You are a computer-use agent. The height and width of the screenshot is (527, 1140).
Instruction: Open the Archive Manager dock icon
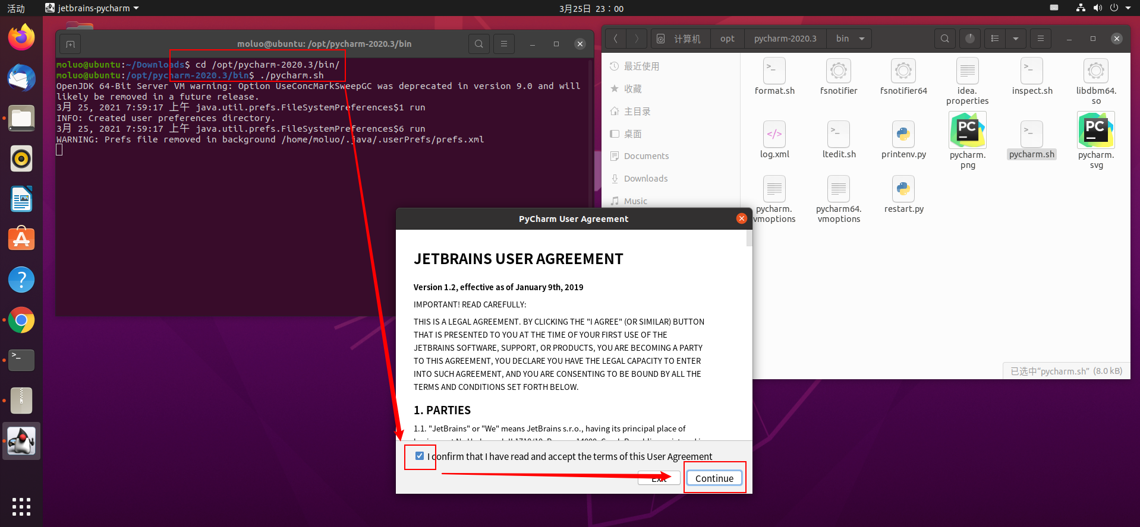tap(21, 401)
